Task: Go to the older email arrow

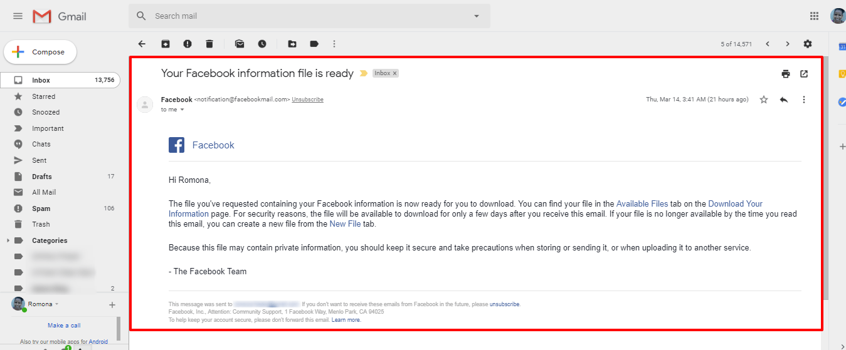Action: (x=788, y=44)
